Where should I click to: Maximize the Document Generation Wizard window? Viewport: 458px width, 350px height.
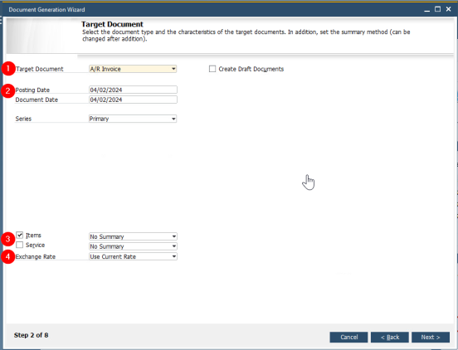coord(437,9)
